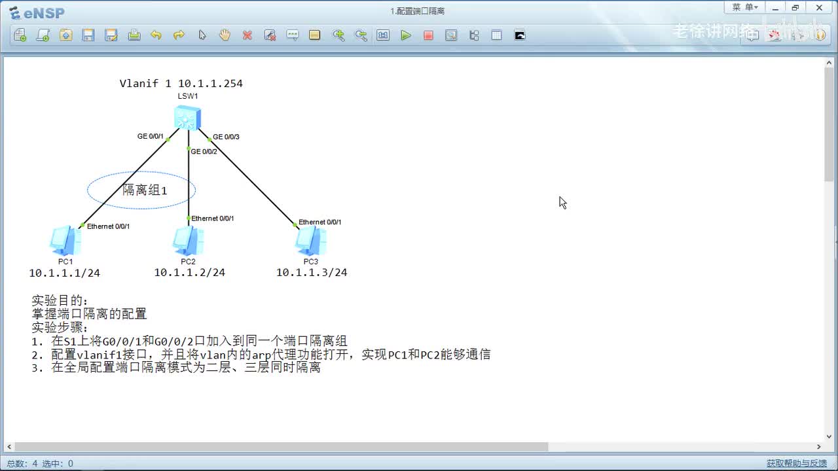The width and height of the screenshot is (838, 471).
Task: Click the vertical scrollbar down arrow
Action: (x=829, y=436)
